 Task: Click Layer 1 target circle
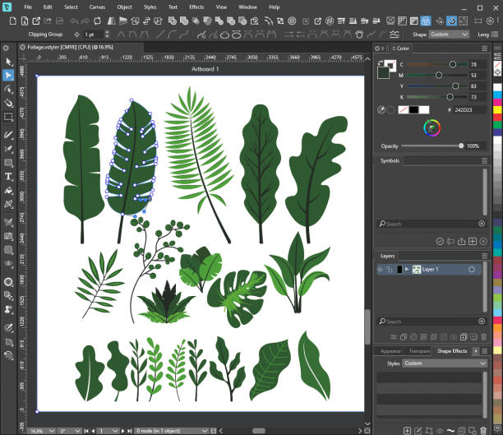click(472, 270)
